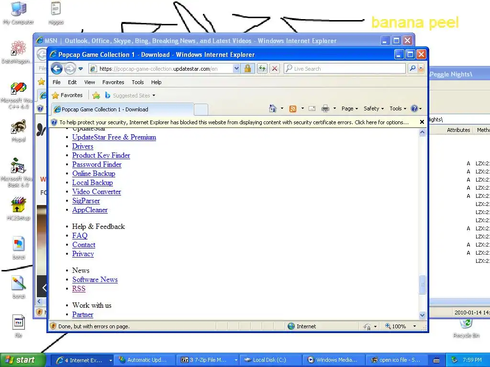Click the Mypal desktop icon
Image resolution: width=490 pixels, height=367 pixels.
(18, 131)
